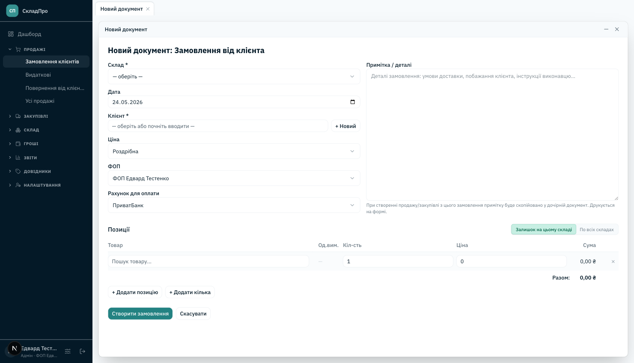Click the Позиції section heading
634x363 pixels.
pyautogui.click(x=119, y=229)
